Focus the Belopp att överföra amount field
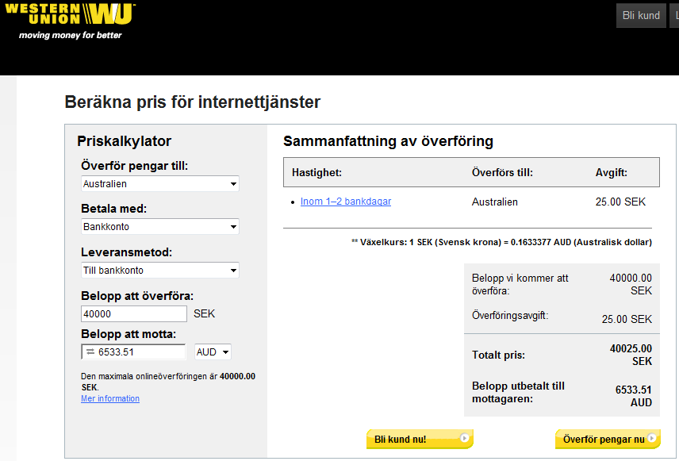Image resolution: width=679 pixels, height=461 pixels. click(x=134, y=314)
